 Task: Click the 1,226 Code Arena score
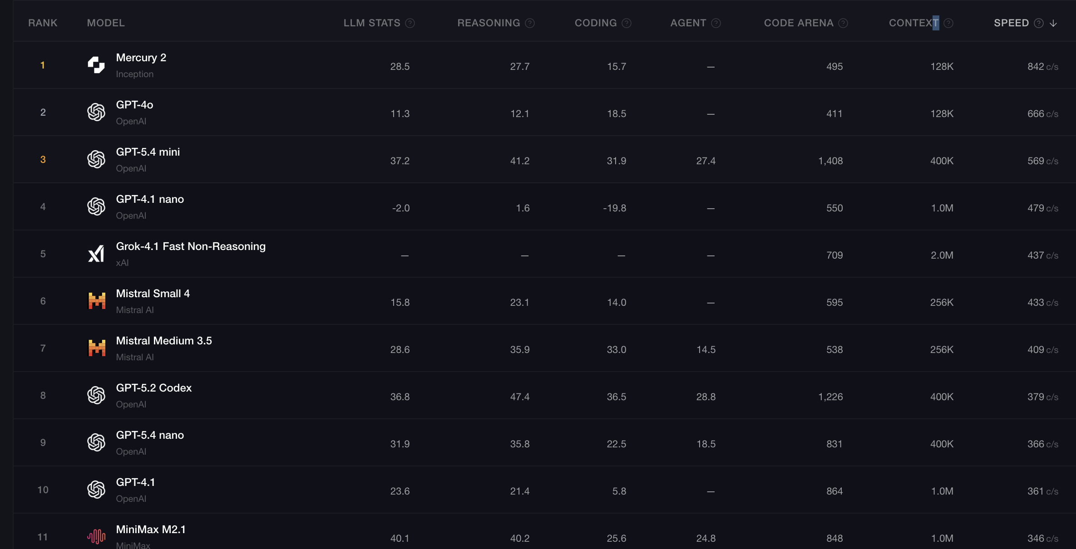click(830, 397)
